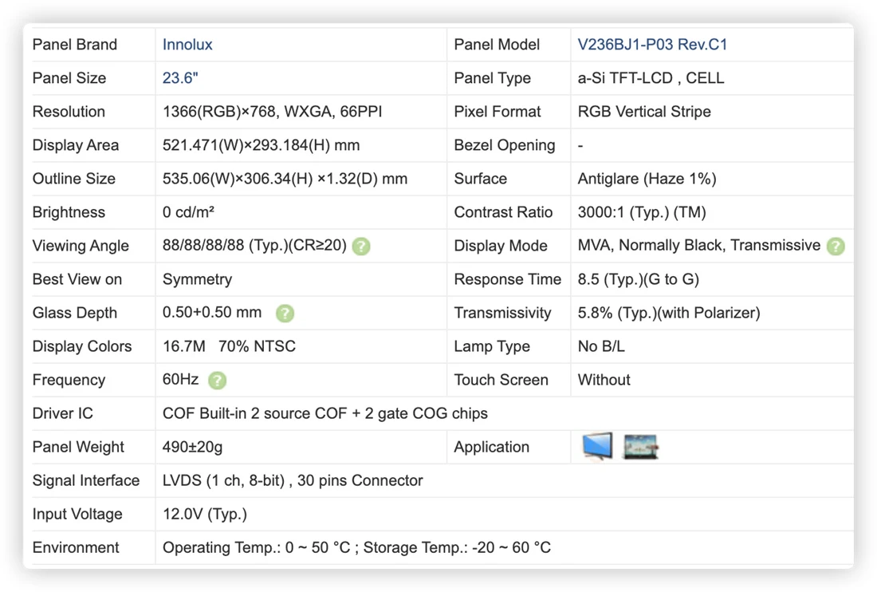877x592 pixels.
Task: Click the Input Voltage 12.0V value
Action: (x=205, y=515)
